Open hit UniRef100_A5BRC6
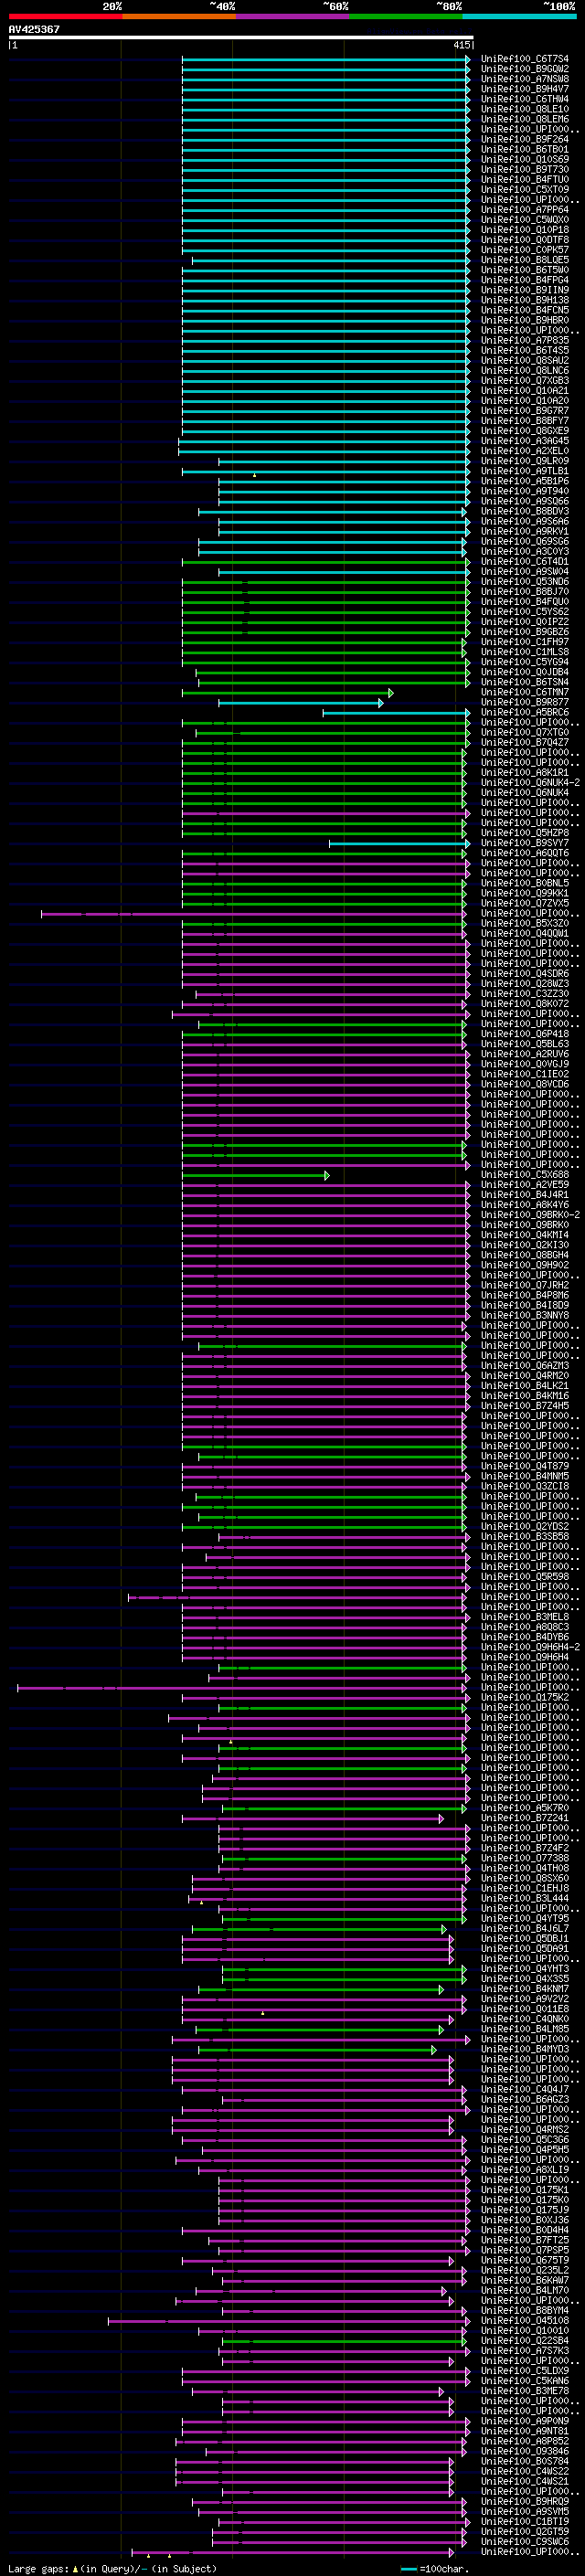This screenshot has width=585, height=2576. tap(525, 712)
